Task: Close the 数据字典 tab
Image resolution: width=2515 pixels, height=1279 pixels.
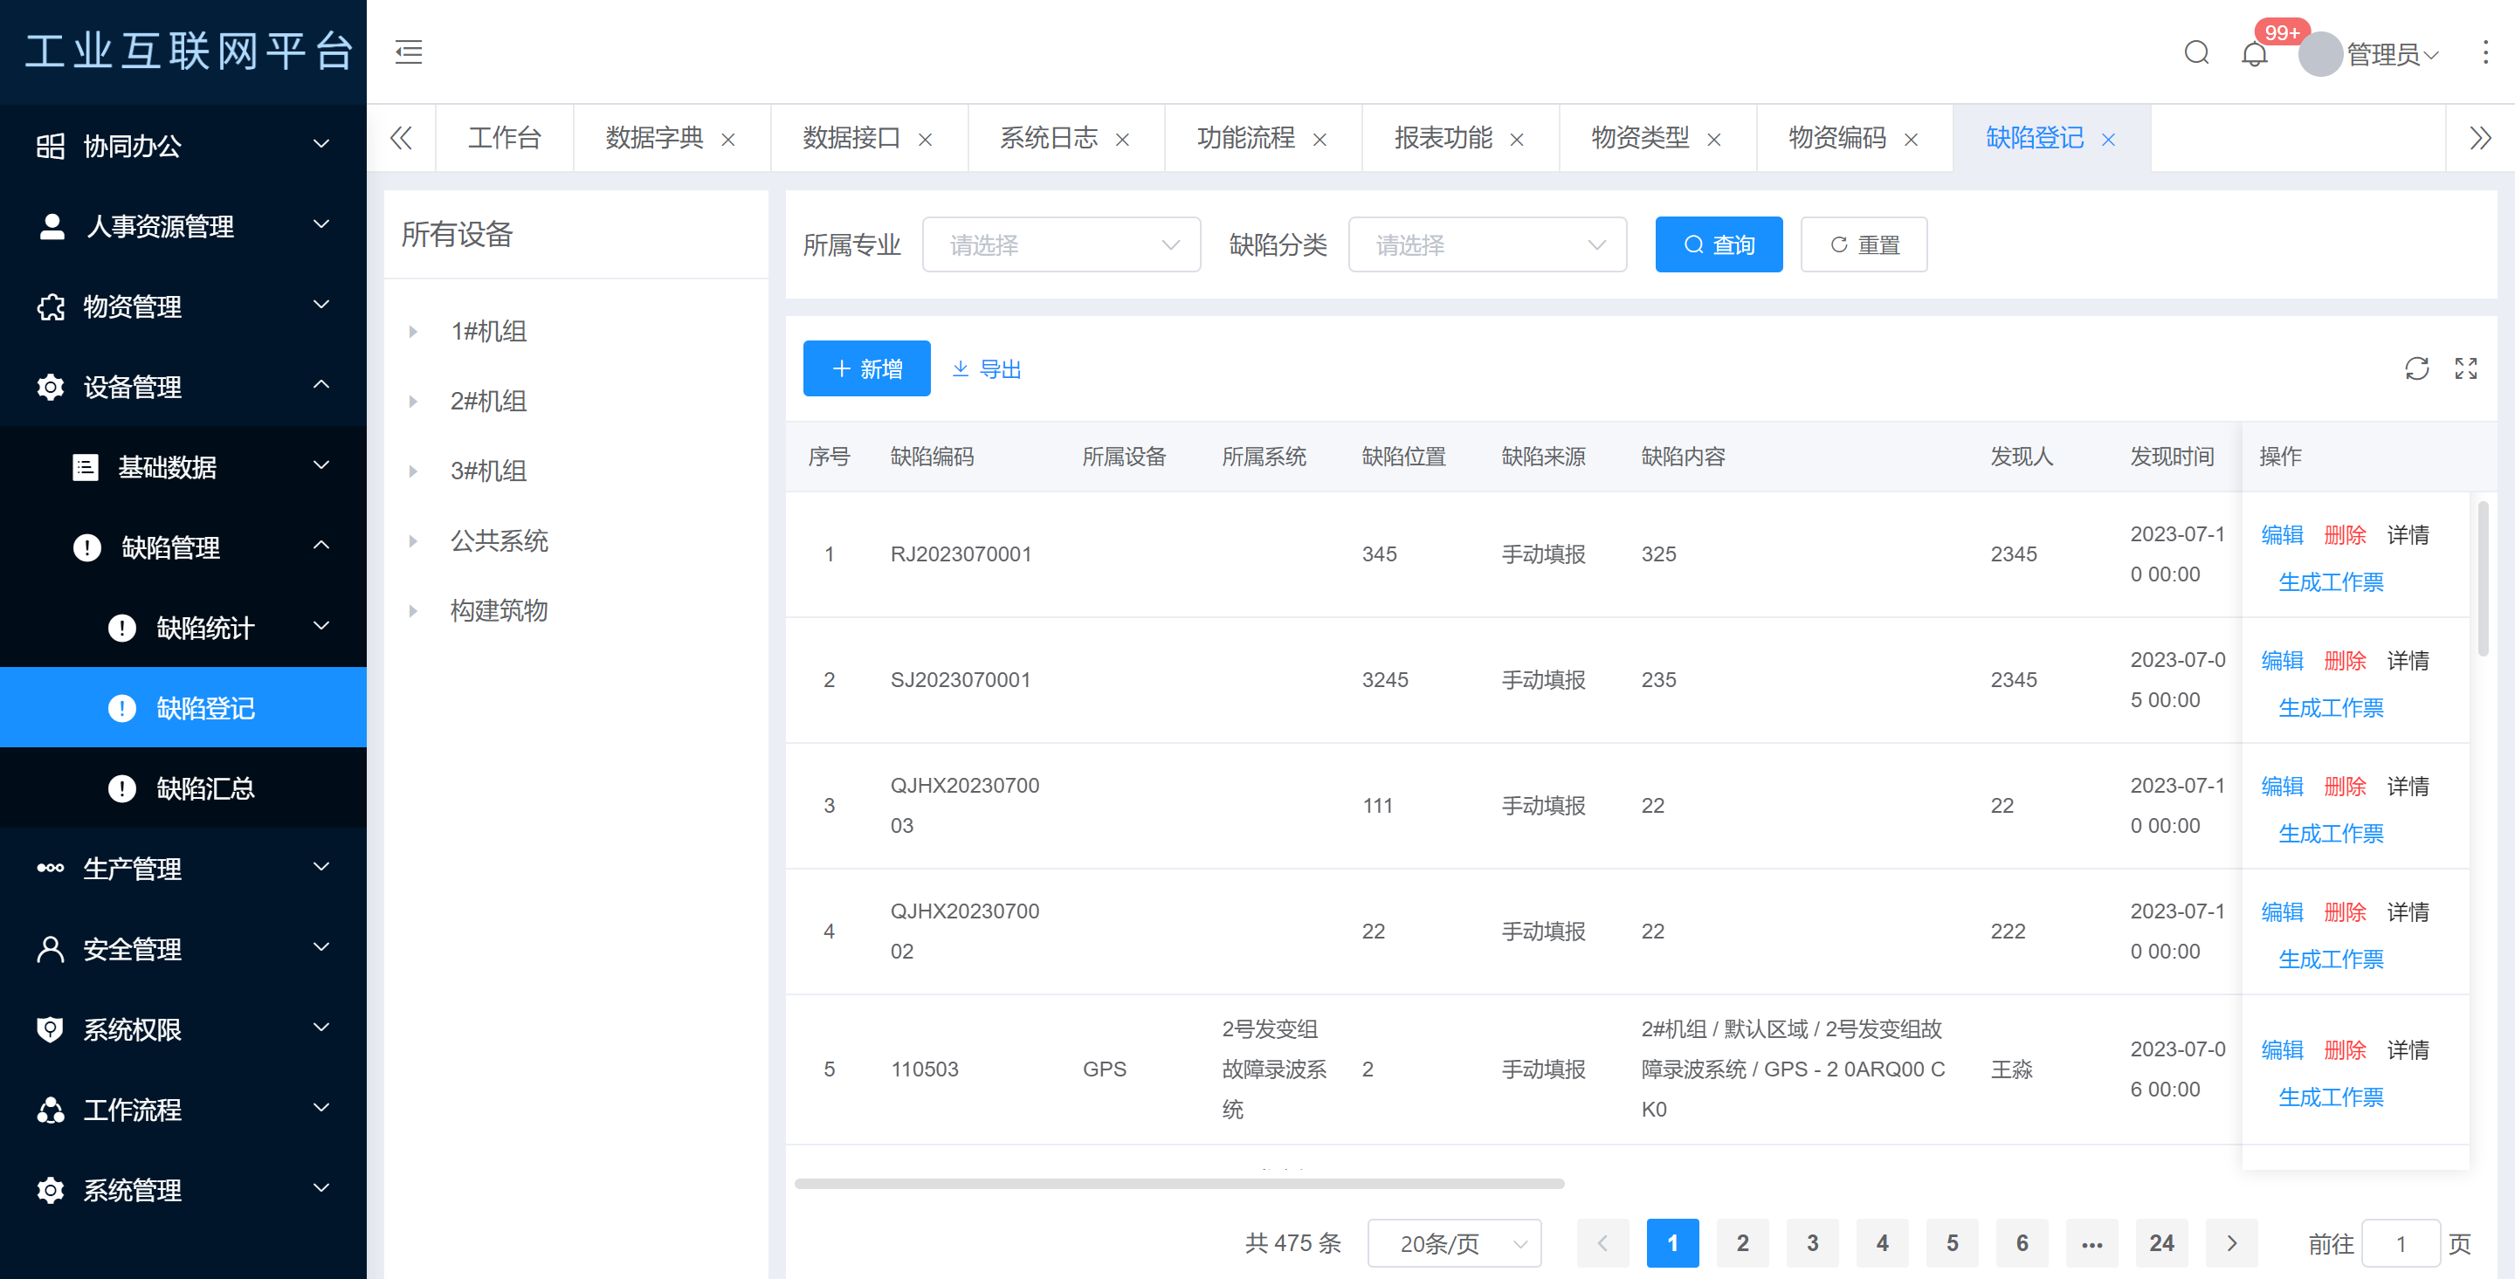Action: click(728, 140)
